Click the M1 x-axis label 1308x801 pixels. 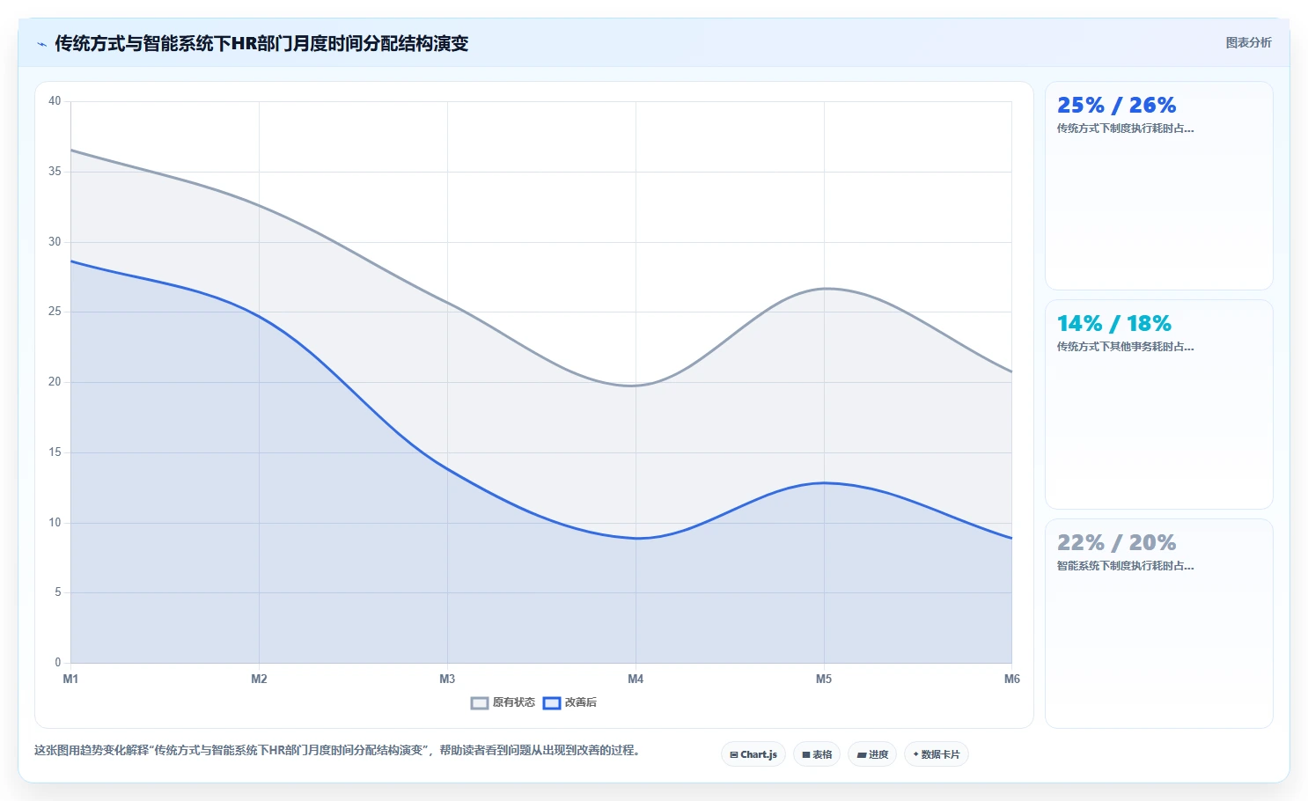point(70,679)
